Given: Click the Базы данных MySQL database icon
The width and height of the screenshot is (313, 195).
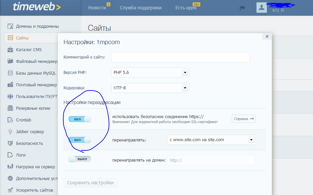Looking at the screenshot, I should [x=10, y=73].
